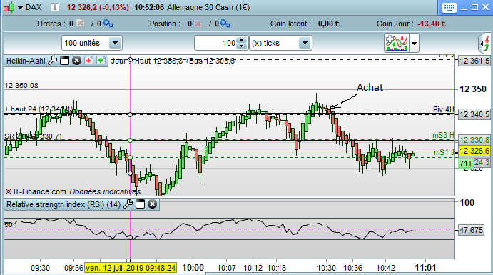This screenshot has height=275, width=493.
Task: Expand the (x) ticks dropdown
Action: [x=305, y=43]
